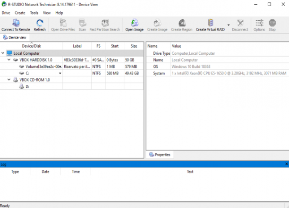Screen dimensions: 289x208
Task: Open the Create Virtual RAID dropdown arrow
Action: point(229,25)
